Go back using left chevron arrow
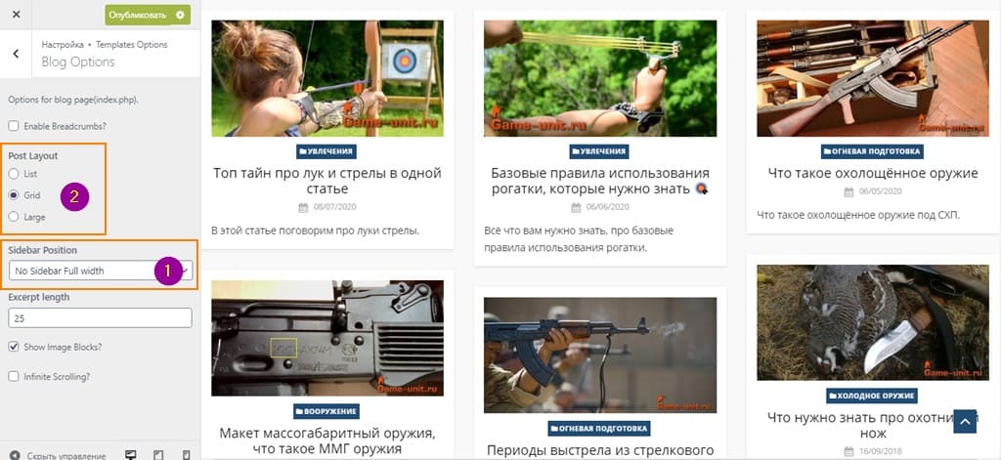 point(16,54)
